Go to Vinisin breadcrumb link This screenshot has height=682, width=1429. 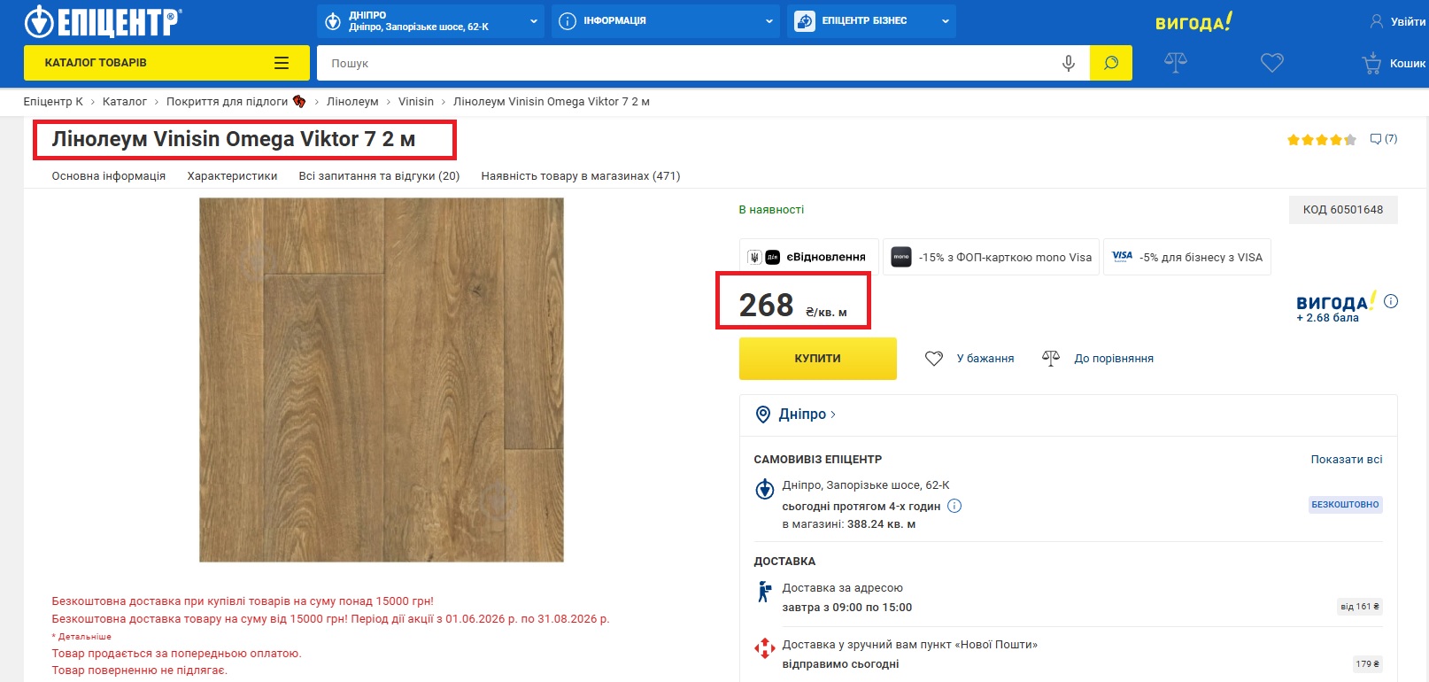coord(416,102)
